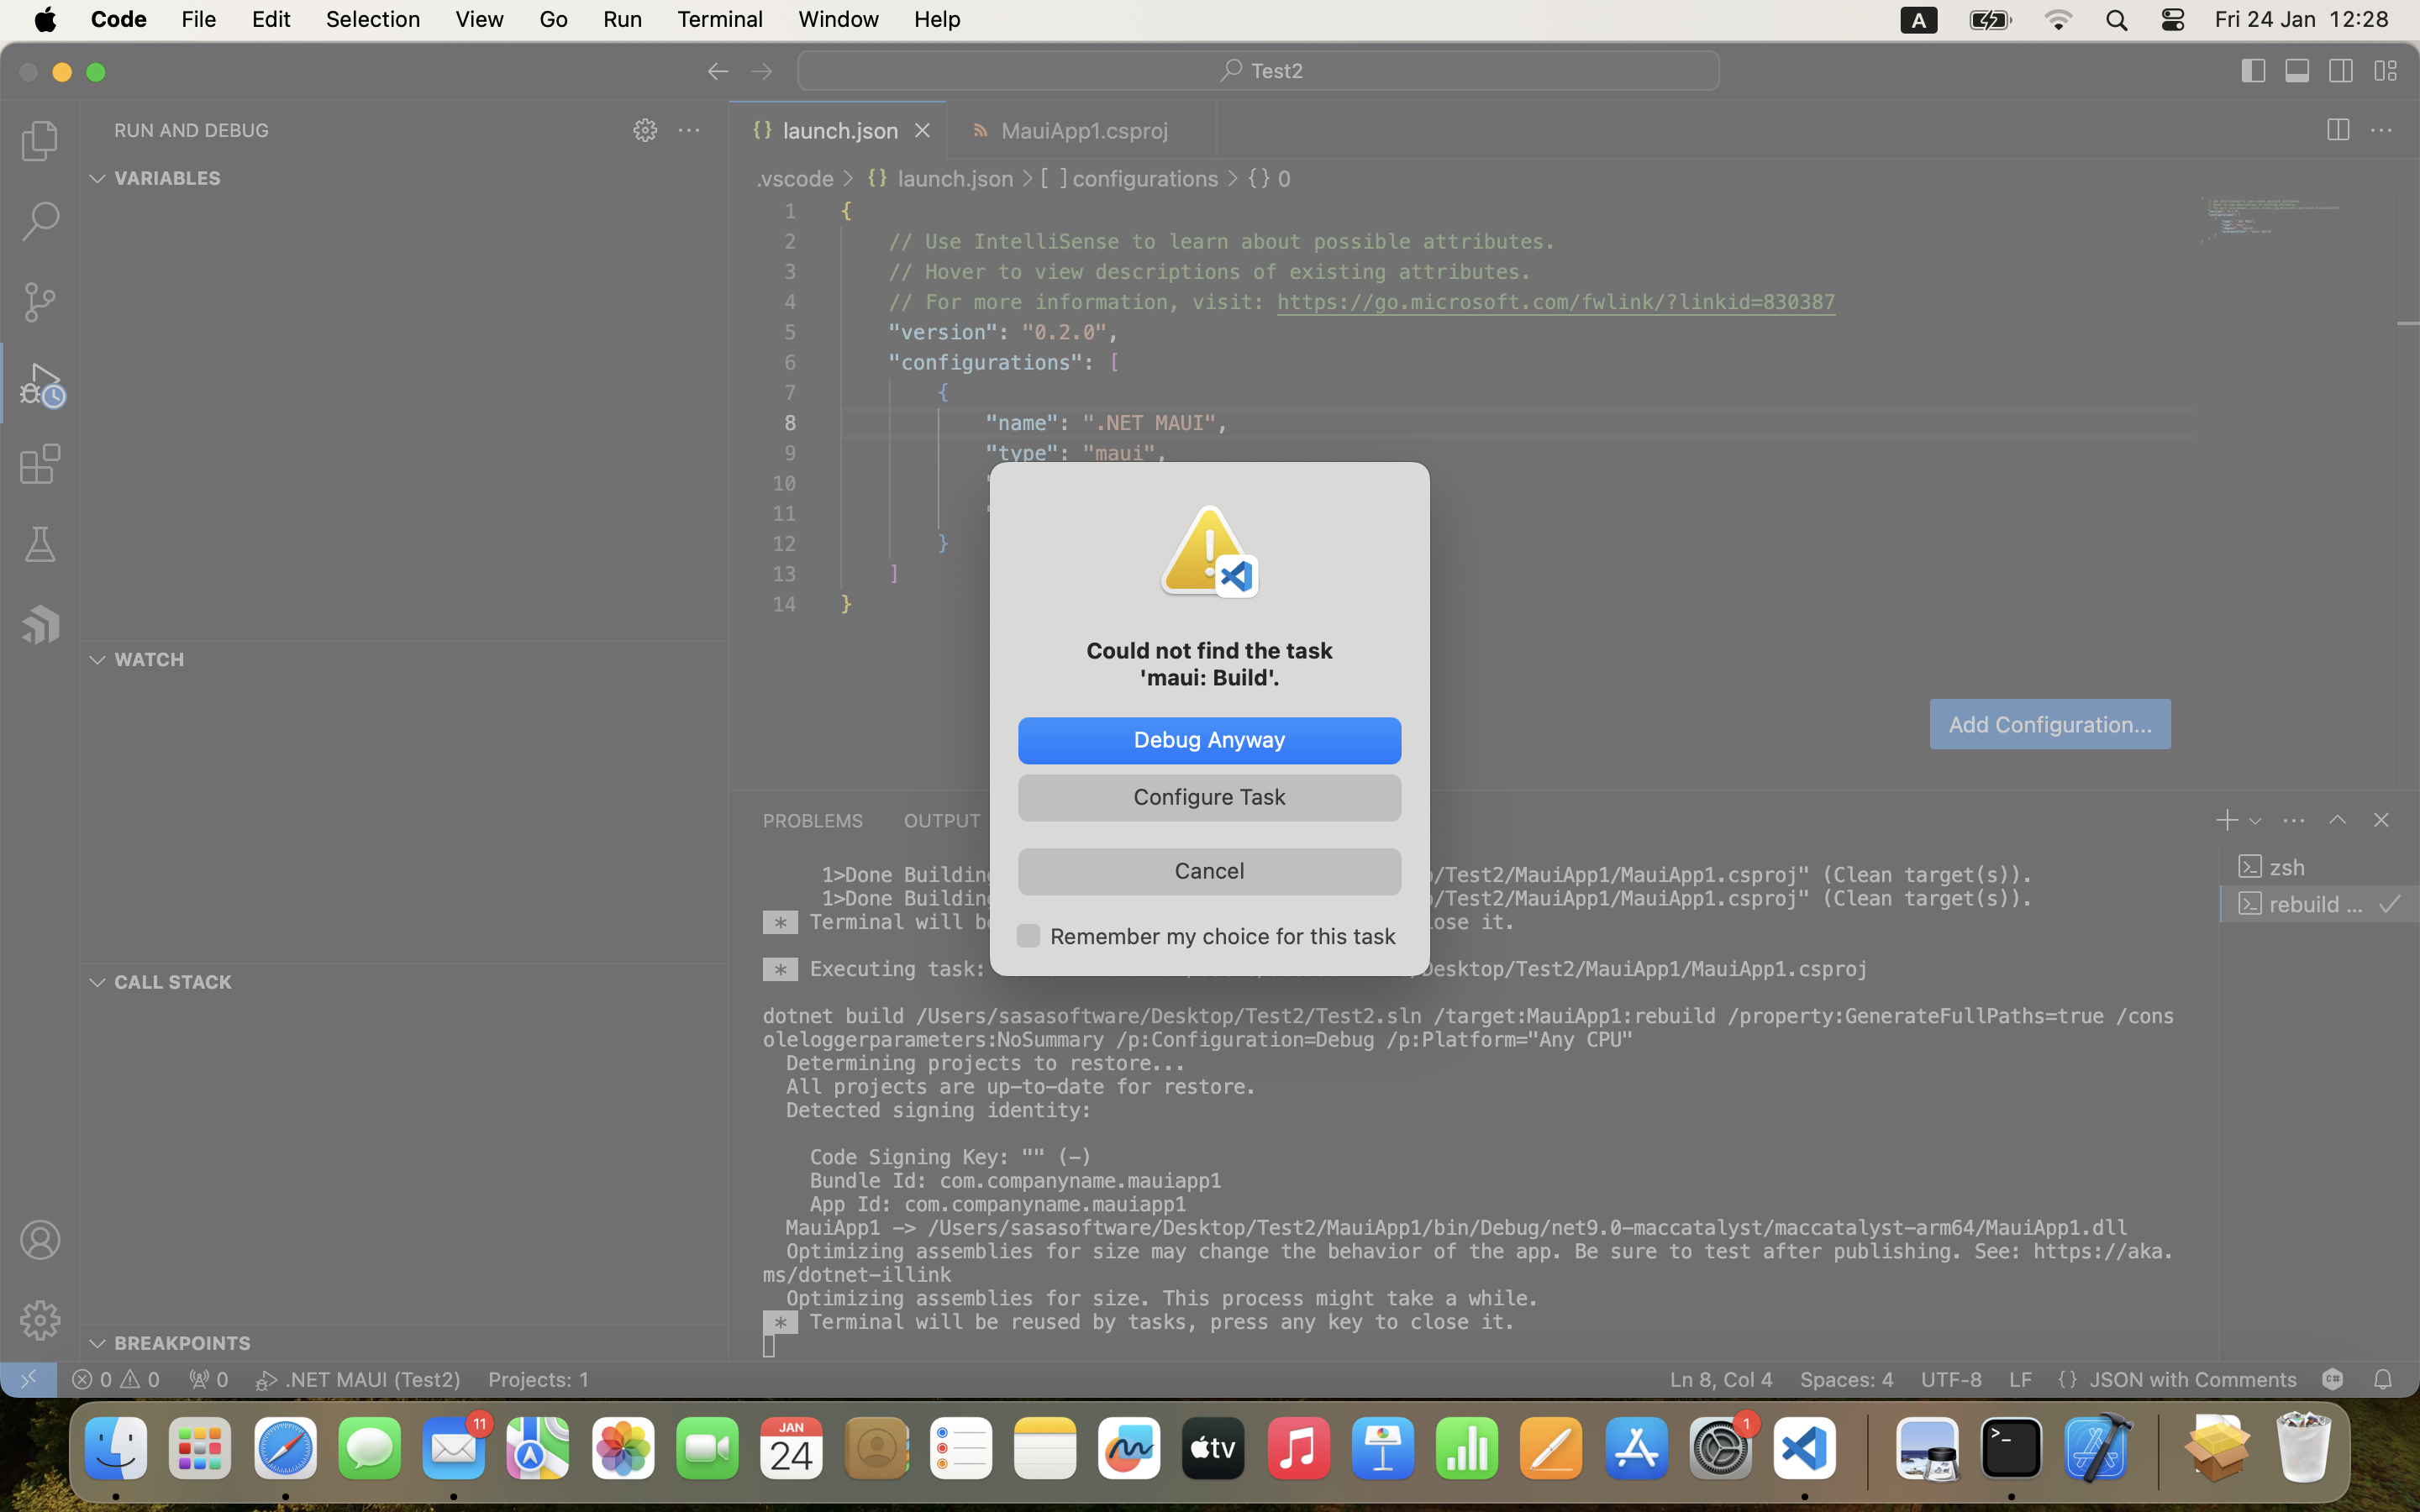This screenshot has width=2420, height=1512.
Task: Open the Manage gear in activity bar
Action: click(x=40, y=1320)
